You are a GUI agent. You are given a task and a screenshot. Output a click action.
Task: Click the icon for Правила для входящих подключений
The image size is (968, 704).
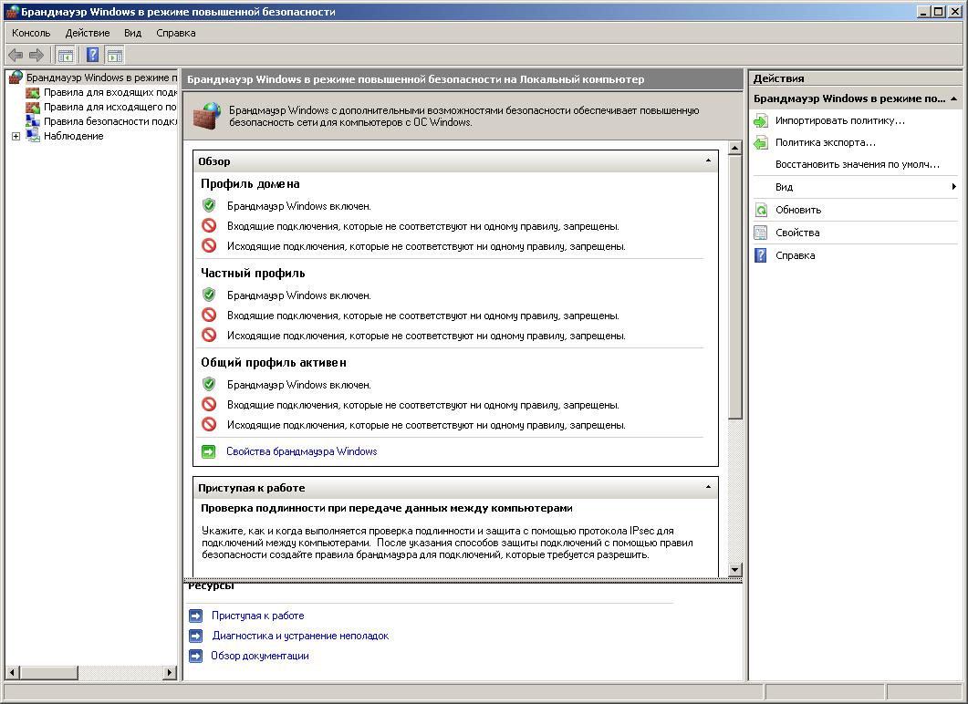[x=33, y=92]
